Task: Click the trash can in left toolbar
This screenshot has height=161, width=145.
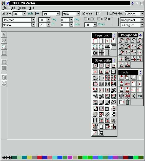Action: pyautogui.click(x=4, y=77)
